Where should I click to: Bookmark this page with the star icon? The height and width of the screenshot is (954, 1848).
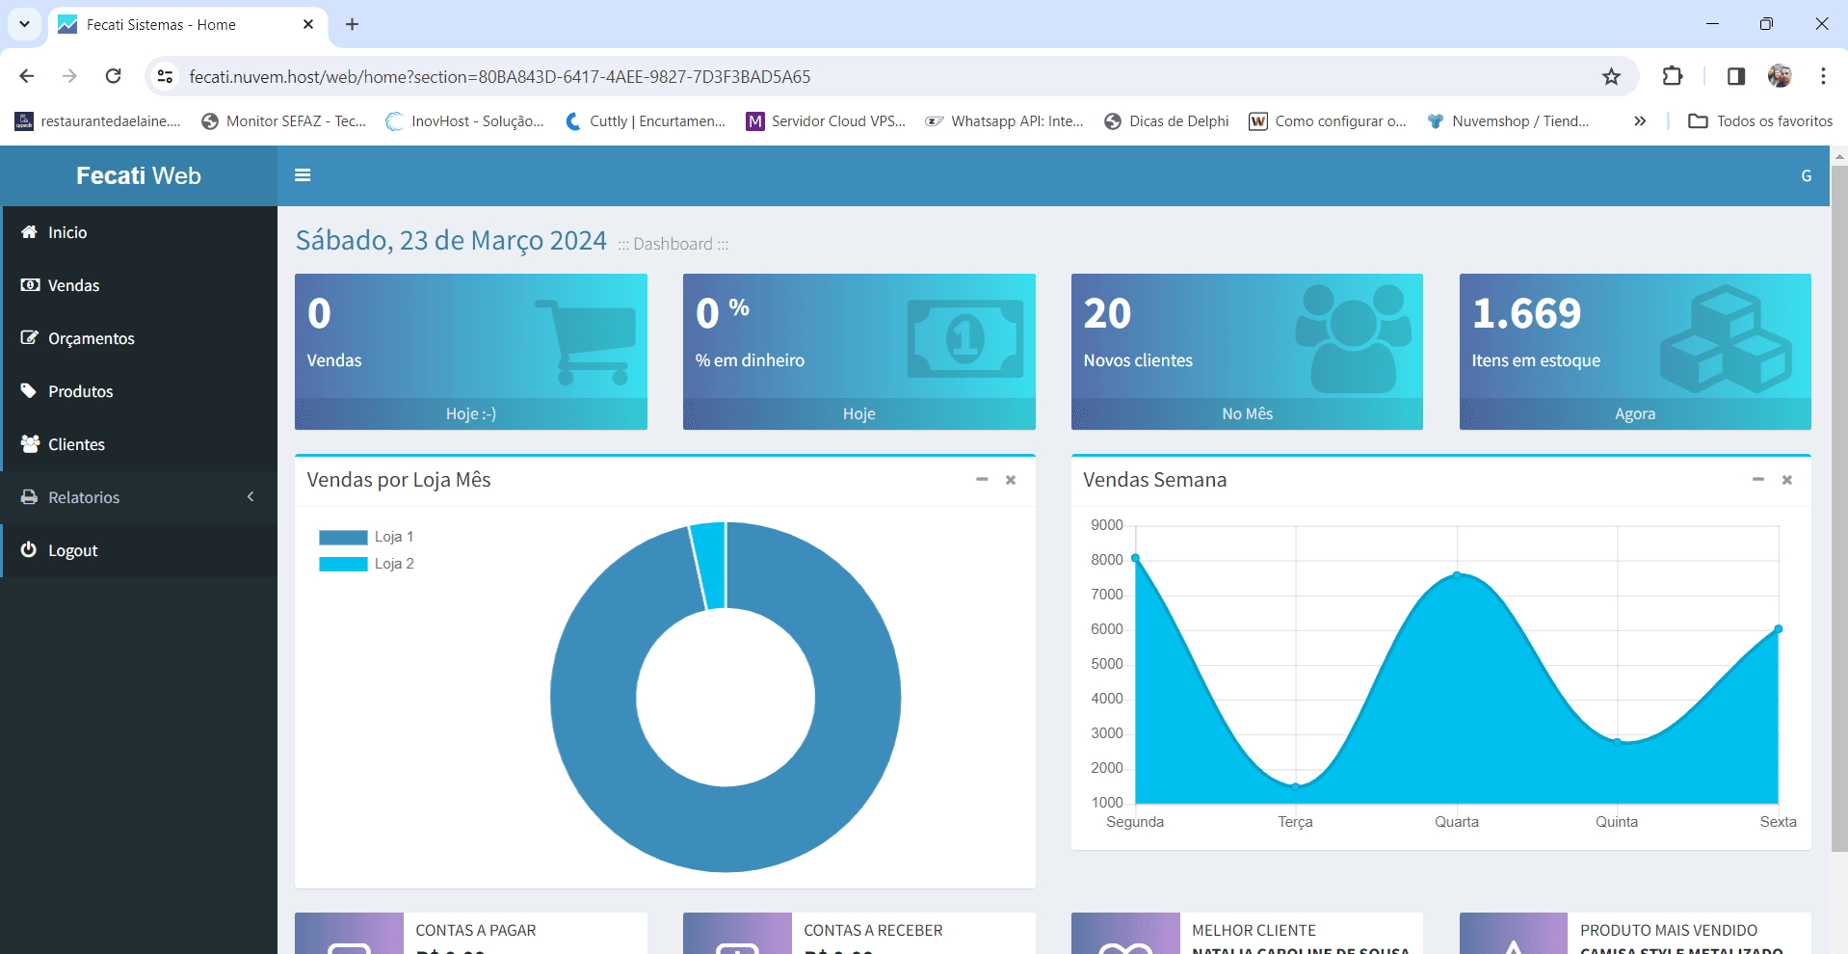[1611, 76]
